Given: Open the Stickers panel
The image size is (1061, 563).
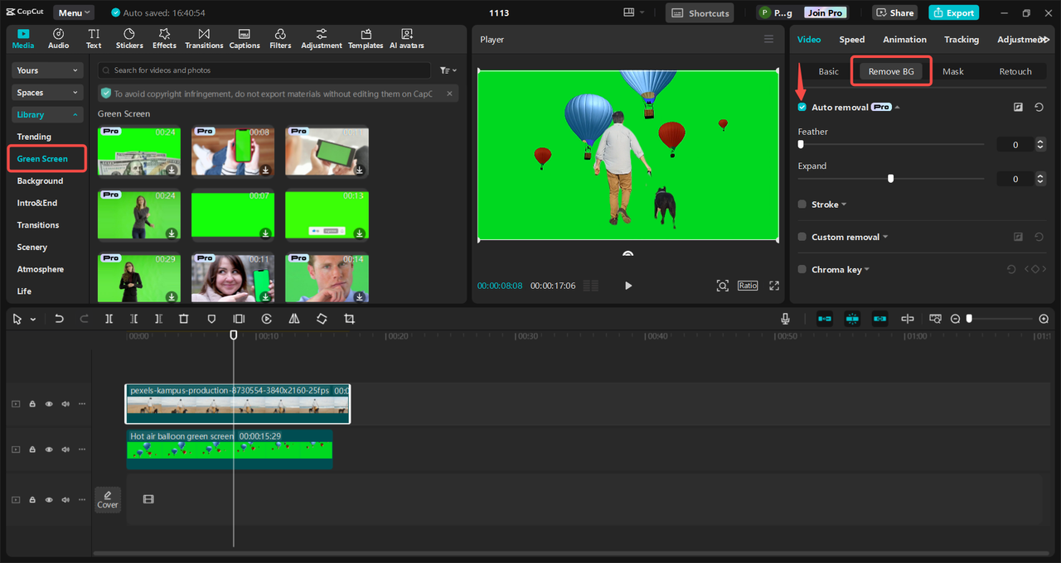Looking at the screenshot, I should coord(129,38).
